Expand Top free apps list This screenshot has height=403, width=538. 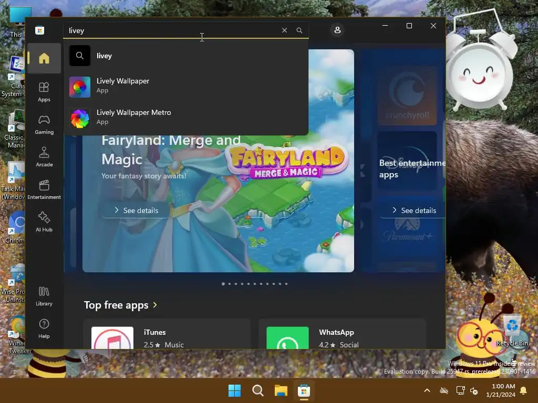120,305
